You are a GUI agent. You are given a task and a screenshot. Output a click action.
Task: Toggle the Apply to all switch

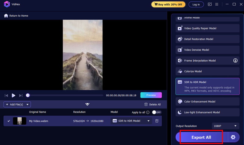pos(156,112)
